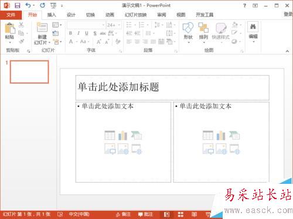Open the Section dropdown in Slides group

pos(57,42)
